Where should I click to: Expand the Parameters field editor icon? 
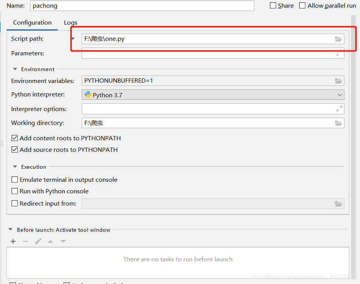339,53
